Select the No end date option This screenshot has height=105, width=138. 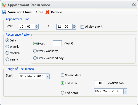(x=62, y=75)
